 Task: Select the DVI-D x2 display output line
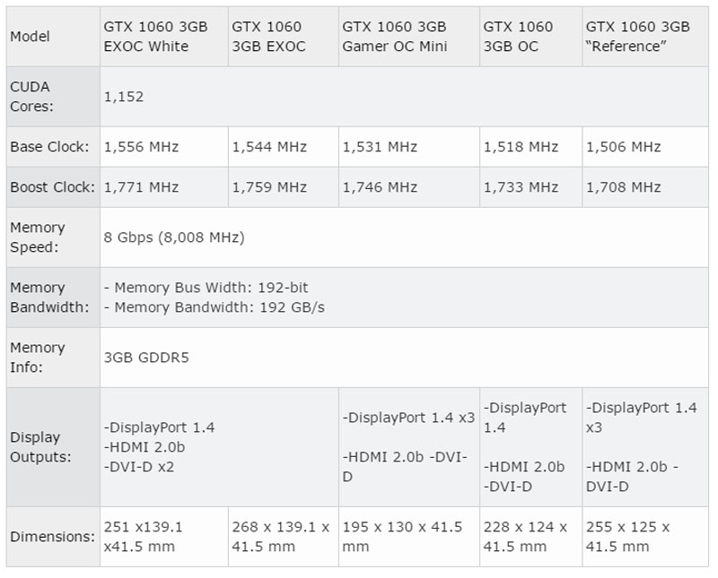tap(139, 467)
